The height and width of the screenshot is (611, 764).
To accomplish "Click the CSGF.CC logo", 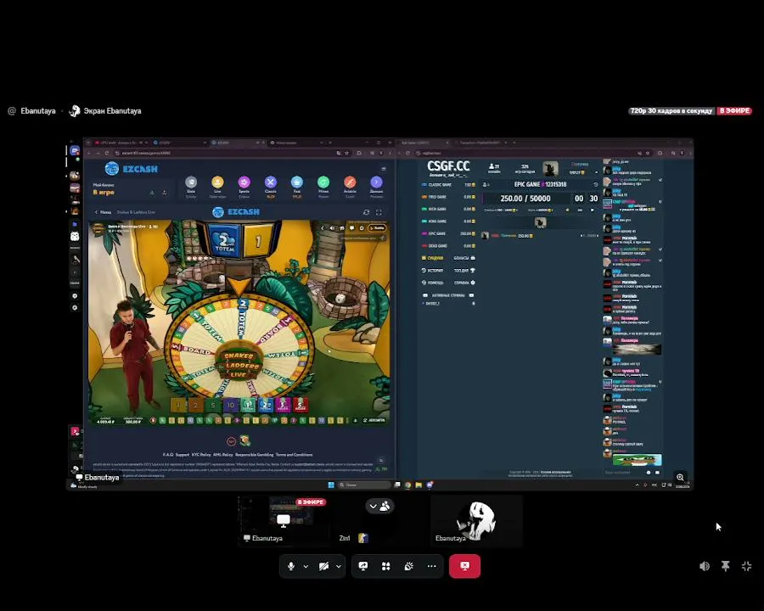I will pyautogui.click(x=448, y=166).
